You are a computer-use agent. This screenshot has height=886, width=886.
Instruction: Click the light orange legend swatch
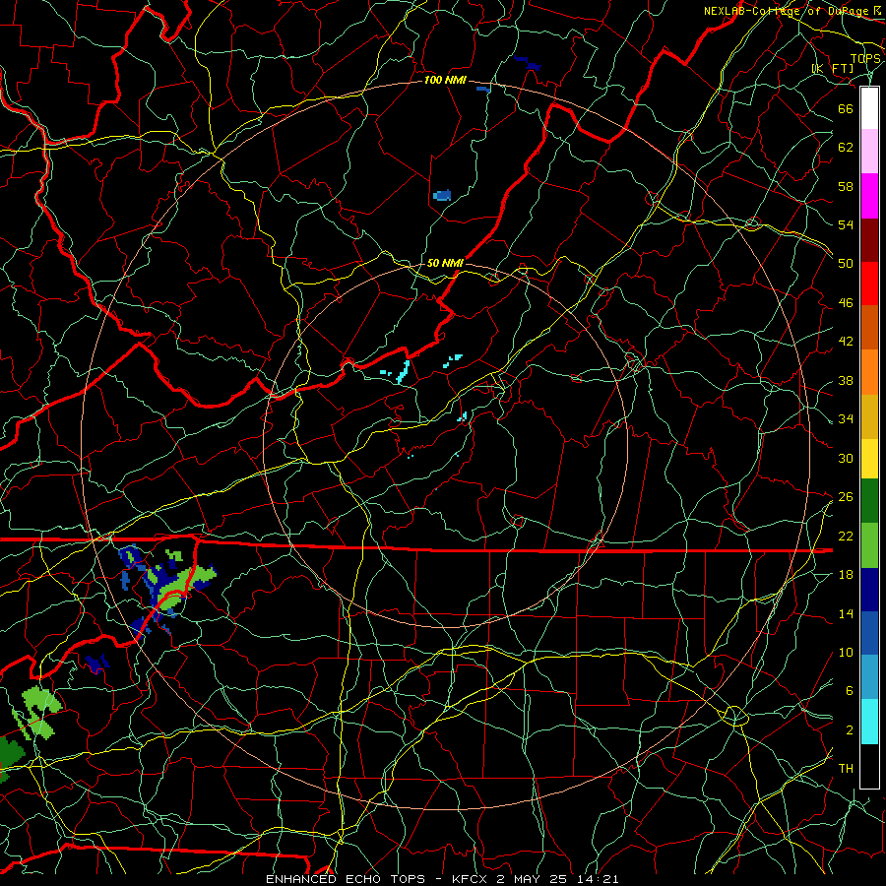869,372
